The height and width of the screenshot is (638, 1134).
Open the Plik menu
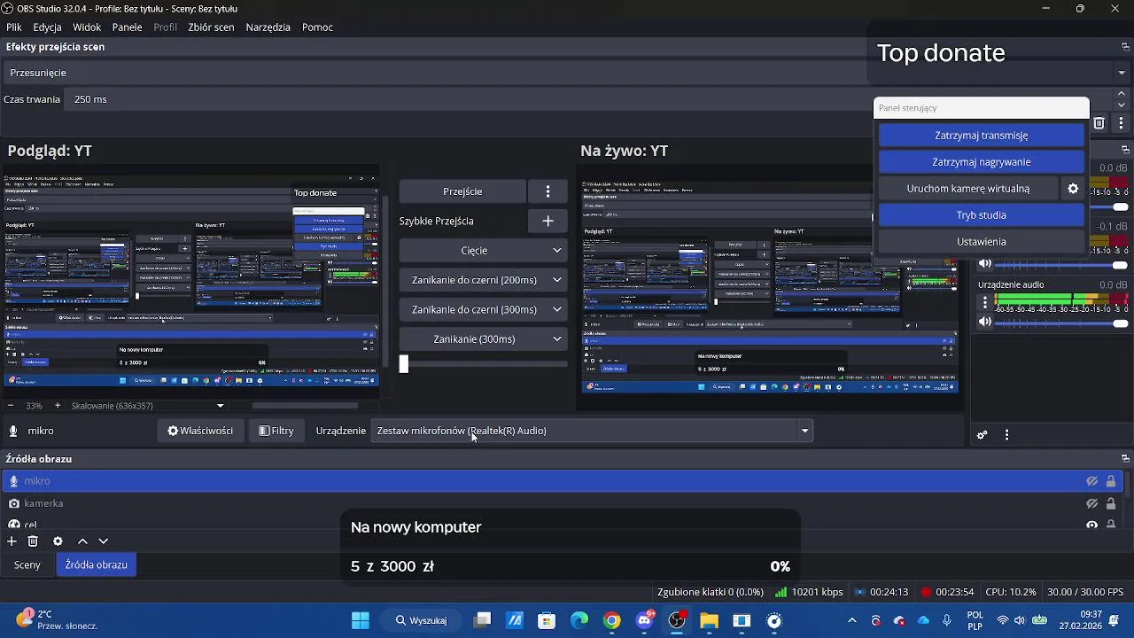[14, 27]
